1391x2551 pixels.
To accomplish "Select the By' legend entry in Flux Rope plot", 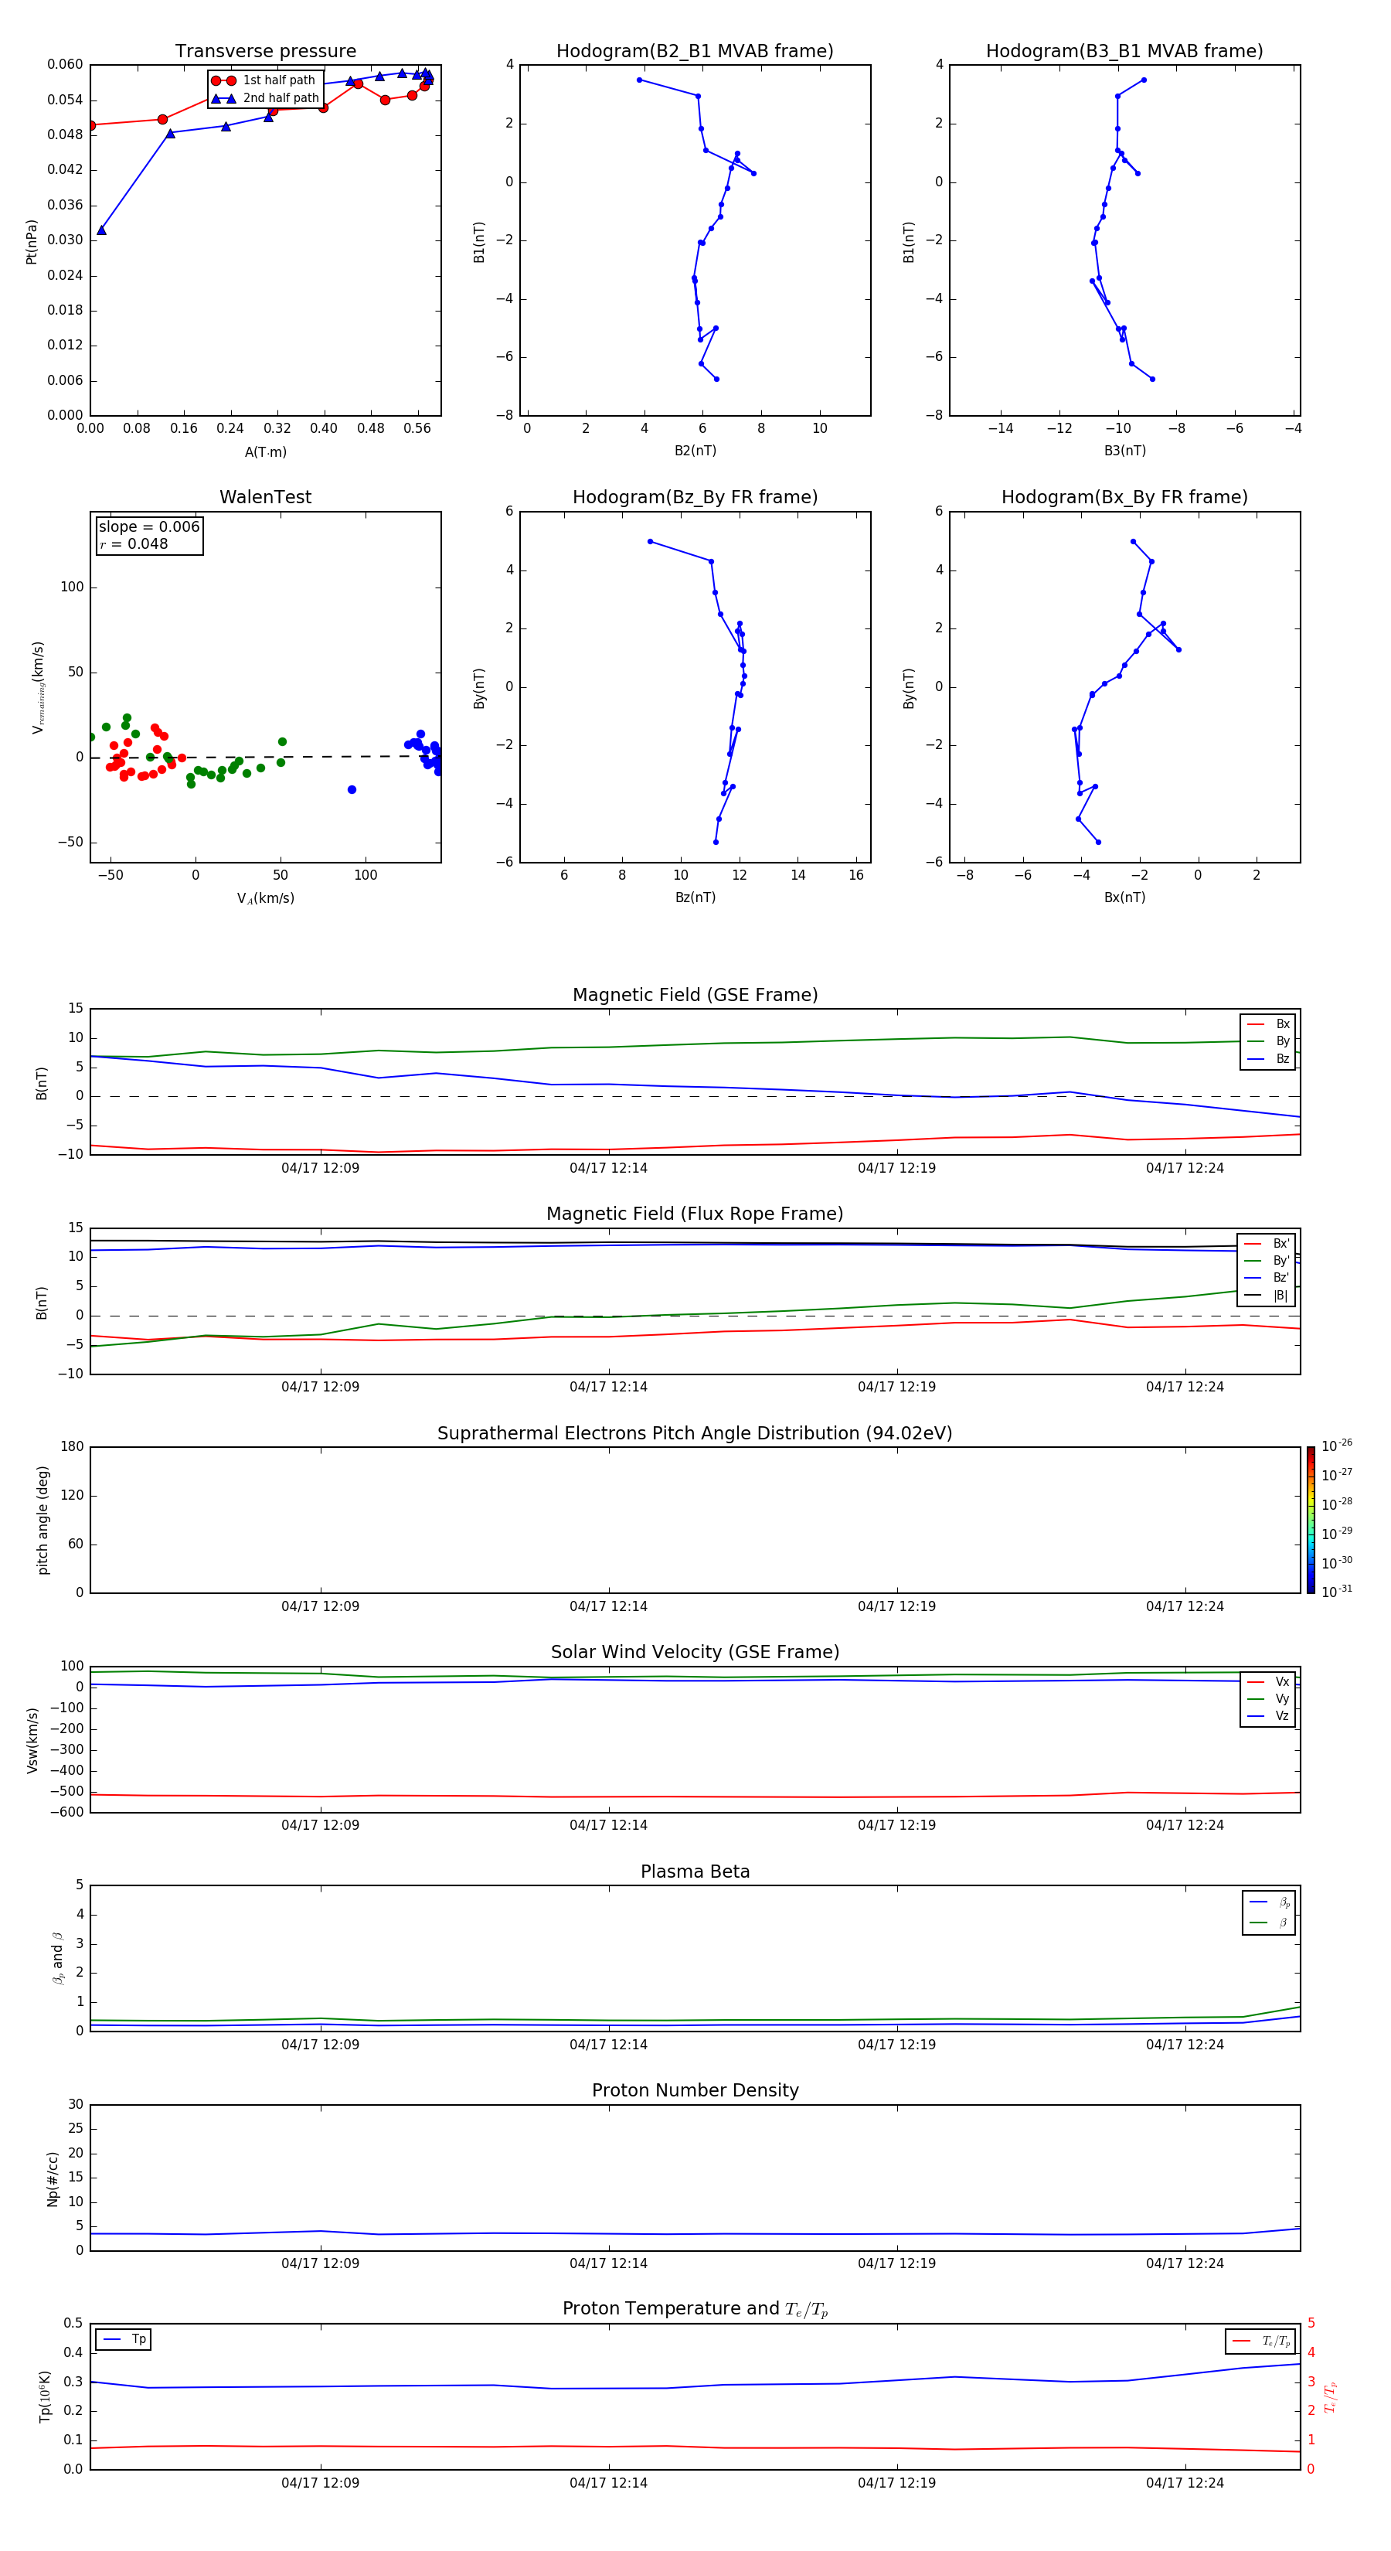I will [x=1267, y=1261].
